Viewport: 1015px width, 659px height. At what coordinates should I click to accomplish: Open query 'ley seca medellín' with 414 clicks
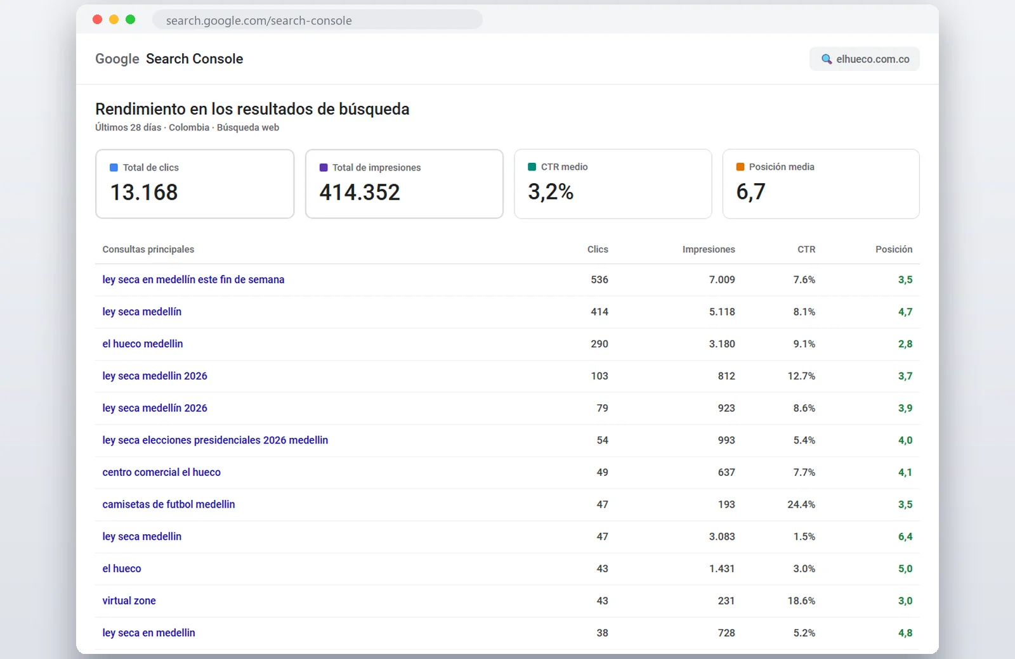click(x=142, y=312)
